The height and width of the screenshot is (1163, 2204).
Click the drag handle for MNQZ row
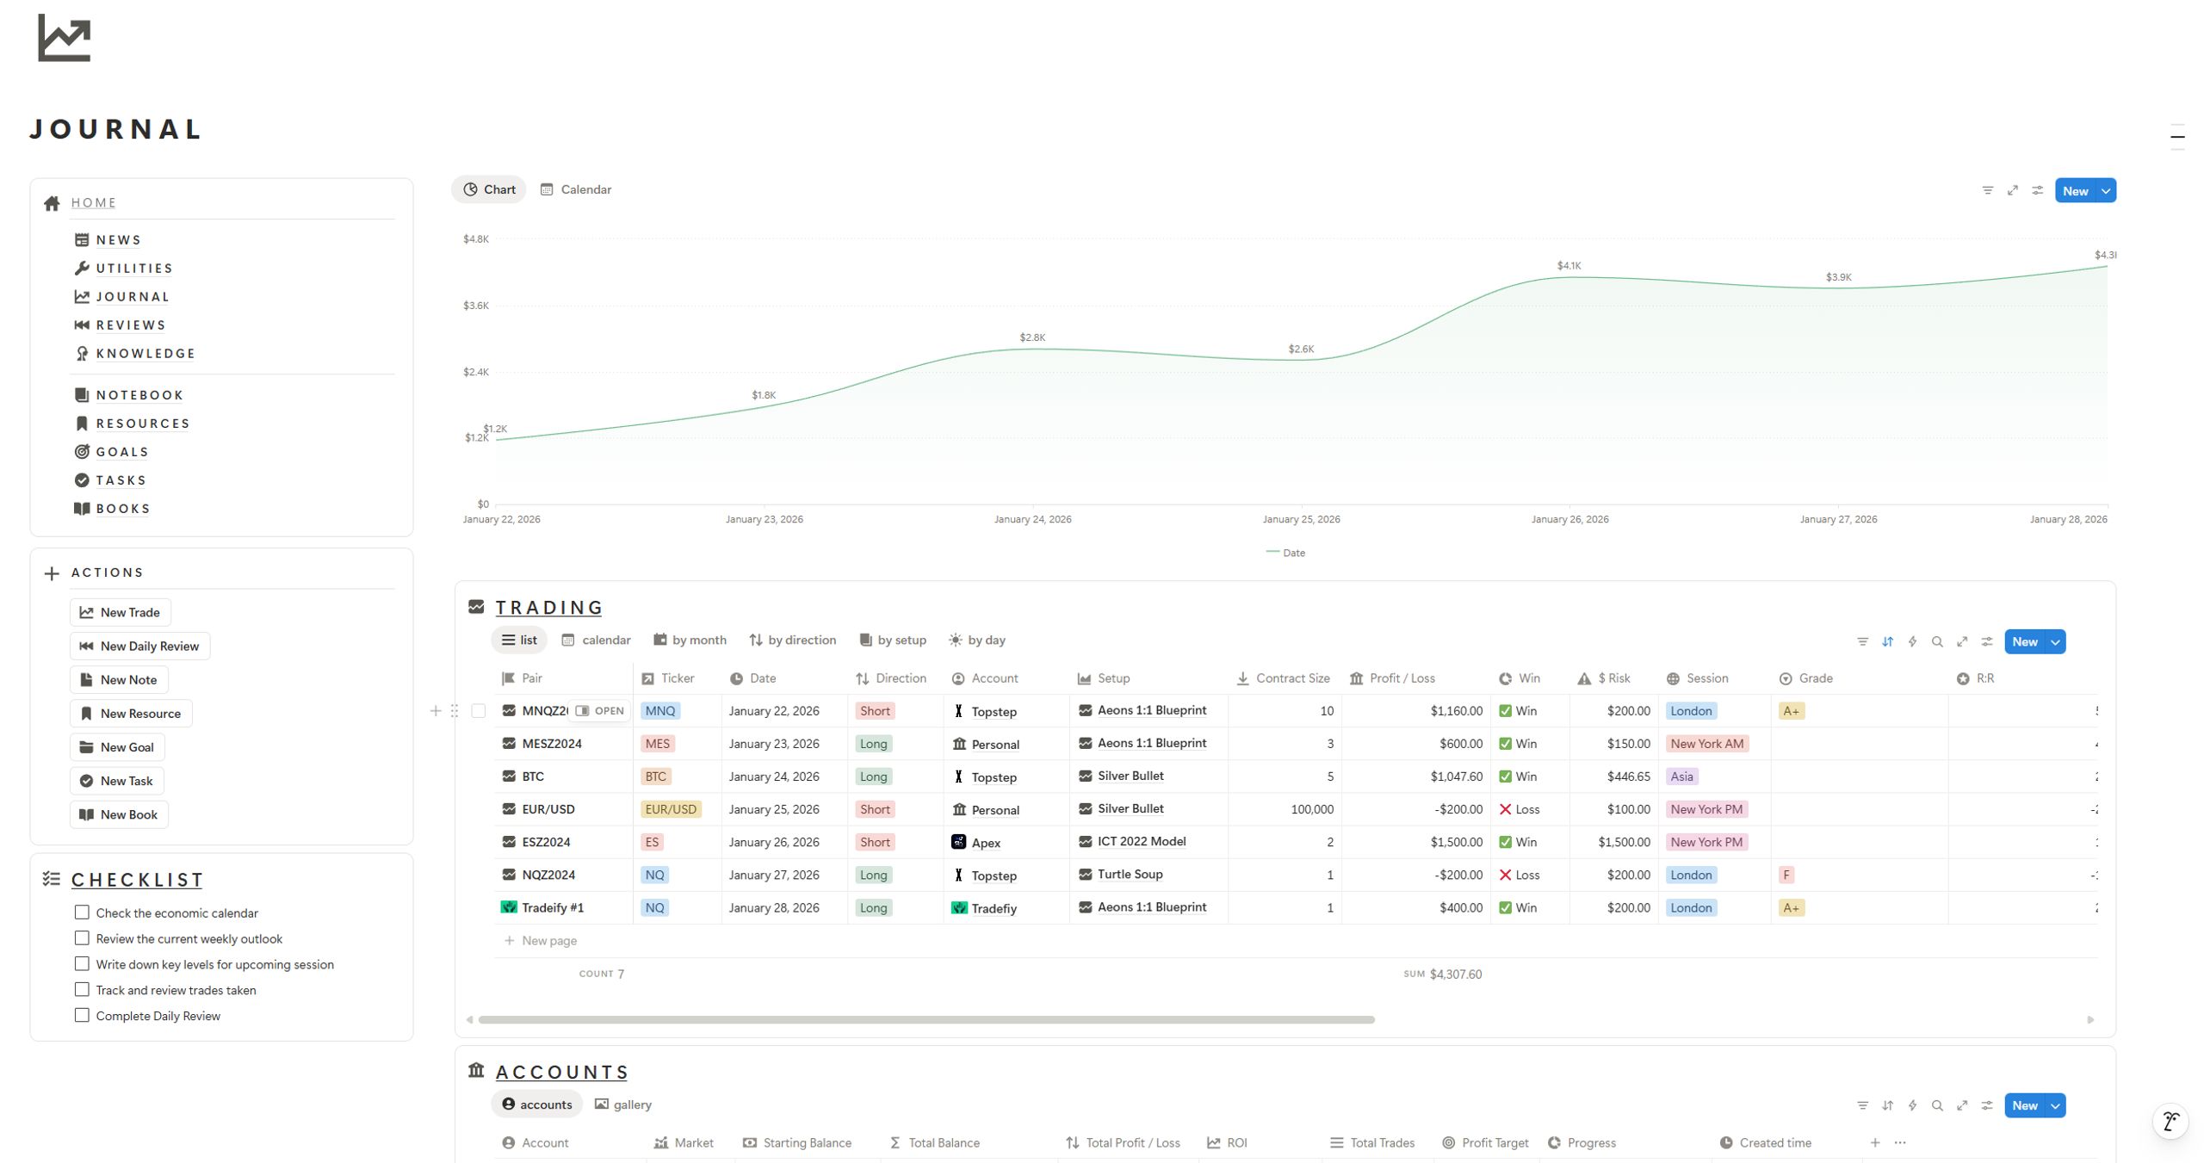point(455,711)
